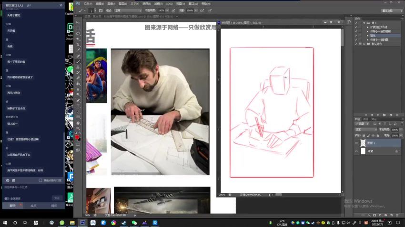The image size is (405, 227).
Task: Toggle checkmark for 组 1 action set
Action: (x=356, y=23)
